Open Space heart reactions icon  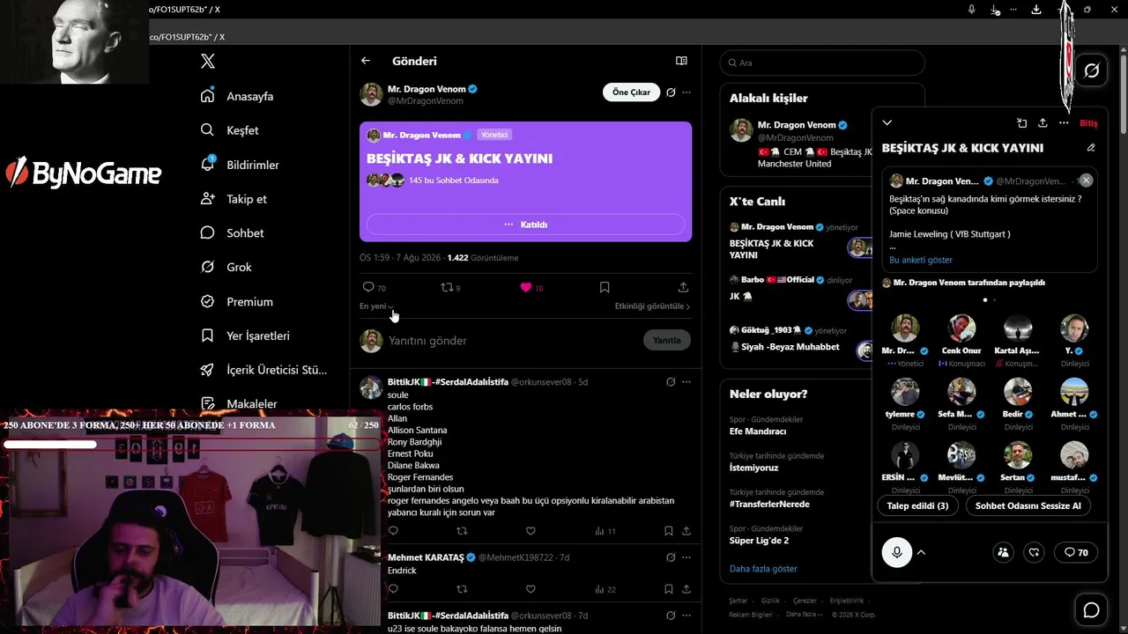click(x=1035, y=552)
